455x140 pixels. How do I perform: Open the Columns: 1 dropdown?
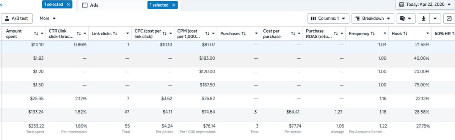[x=328, y=18]
